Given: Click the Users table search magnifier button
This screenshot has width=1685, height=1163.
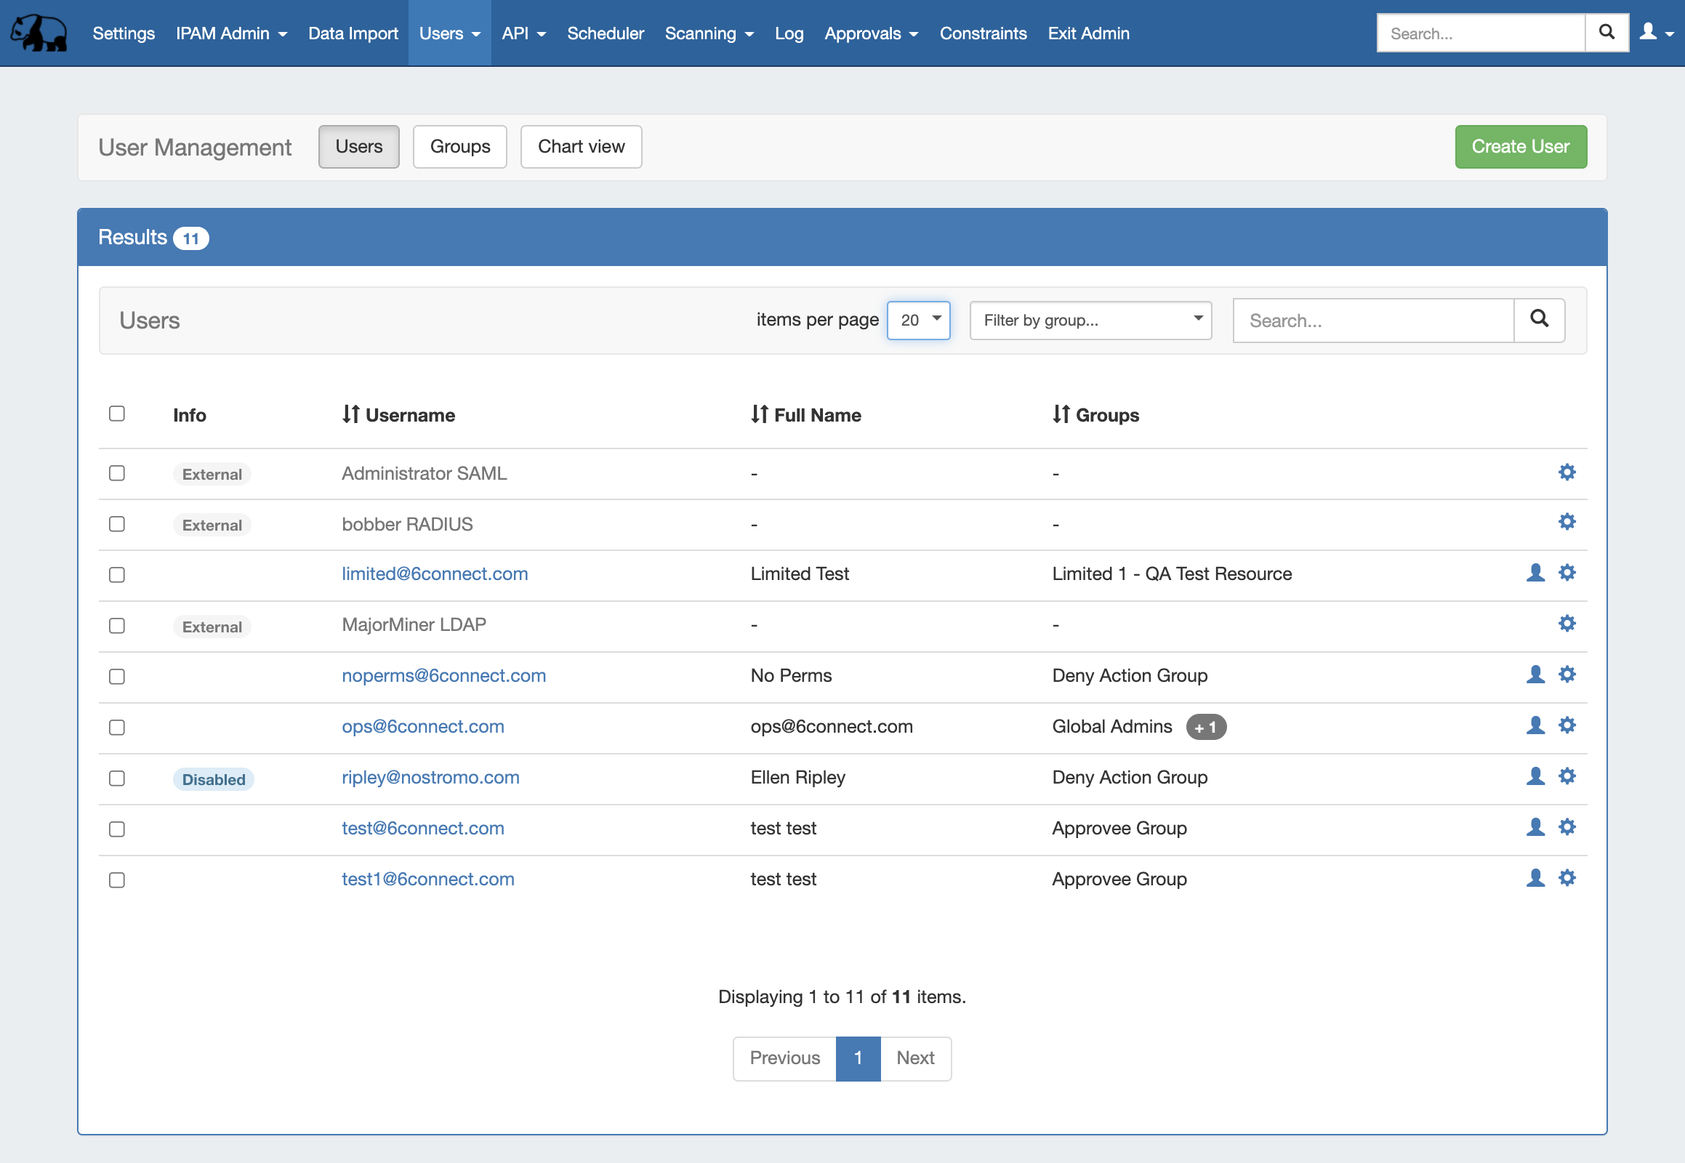Looking at the screenshot, I should tap(1538, 319).
